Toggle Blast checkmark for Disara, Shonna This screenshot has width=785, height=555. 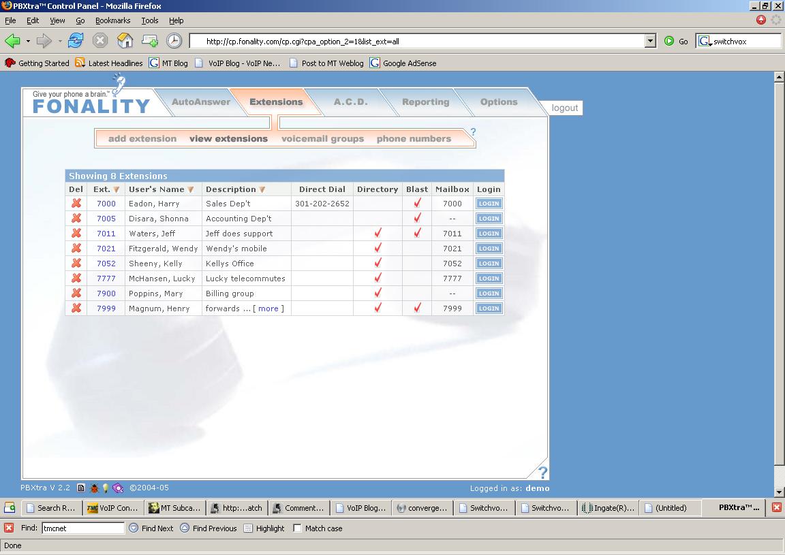417,218
